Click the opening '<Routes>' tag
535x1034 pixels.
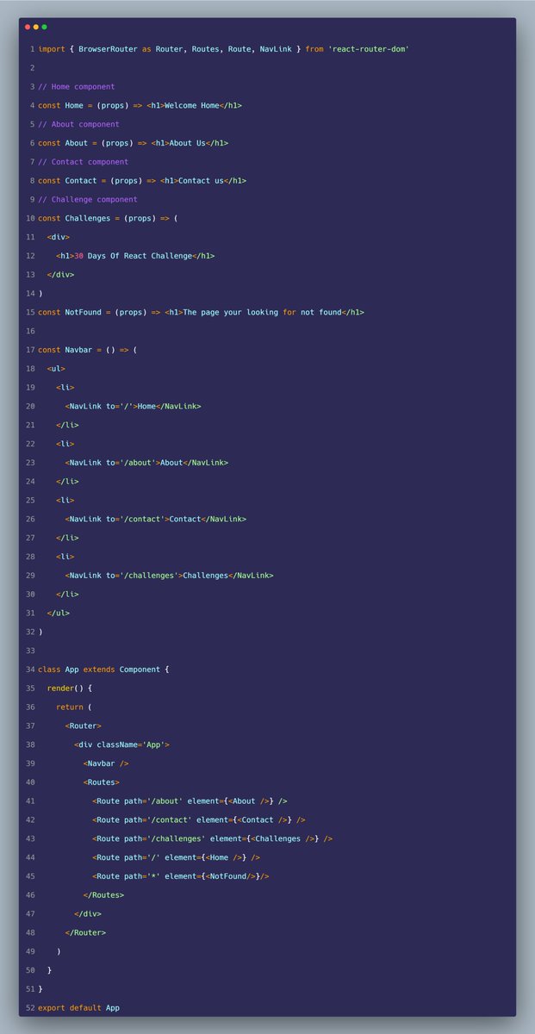coord(101,782)
